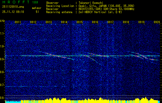Click the 0911 time marker
The image size is (162, 103).
click(x=18, y=22)
